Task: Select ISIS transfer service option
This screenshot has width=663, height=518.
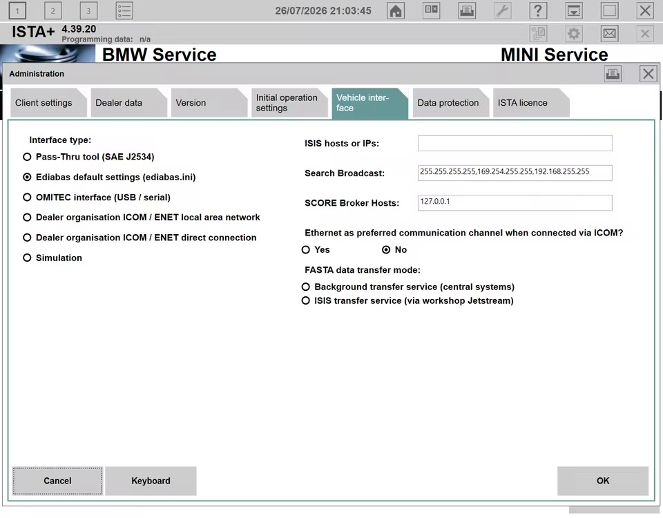Action: pyautogui.click(x=407, y=300)
